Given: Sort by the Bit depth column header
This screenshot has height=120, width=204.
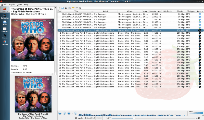Looking at the screenshot, I should (x=168, y=11).
